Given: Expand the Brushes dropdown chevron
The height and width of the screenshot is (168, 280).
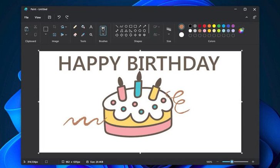Looking at the screenshot, I should pos(103,34).
